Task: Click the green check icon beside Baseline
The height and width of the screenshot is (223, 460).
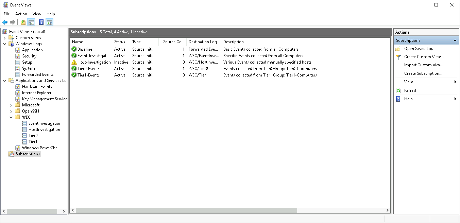Action: click(74, 49)
